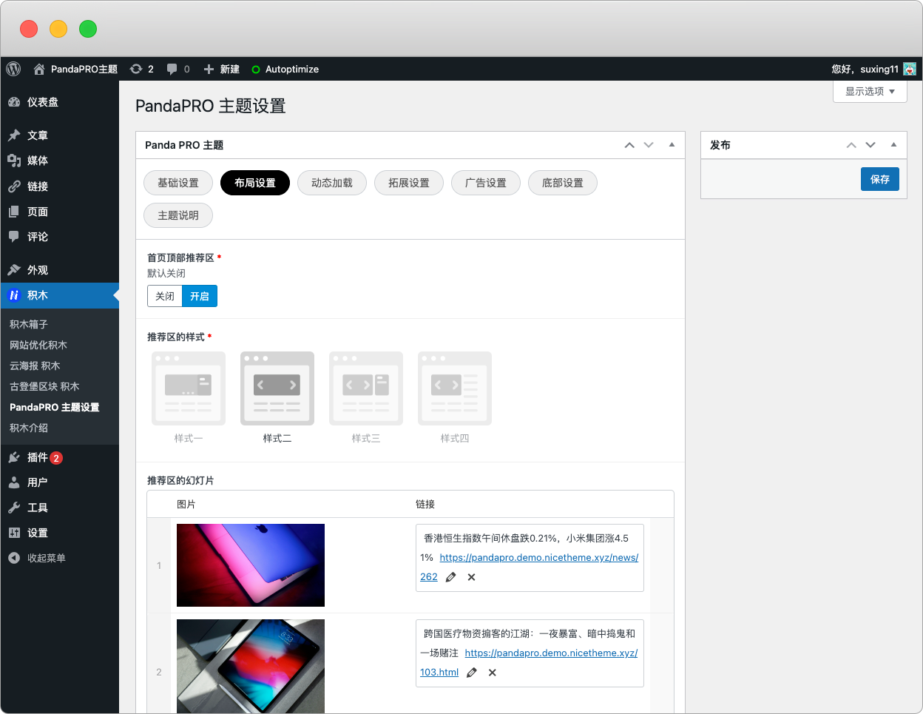This screenshot has height=714, width=923.
Task: Open the 主题说明 tab
Action: (178, 215)
